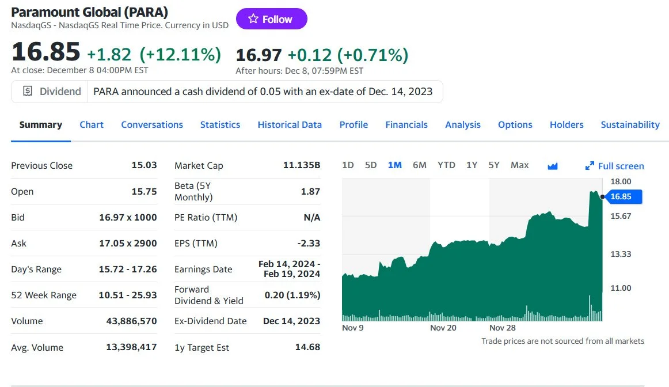The image size is (669, 387).
Task: Open the Holders tab
Action: [x=567, y=124]
